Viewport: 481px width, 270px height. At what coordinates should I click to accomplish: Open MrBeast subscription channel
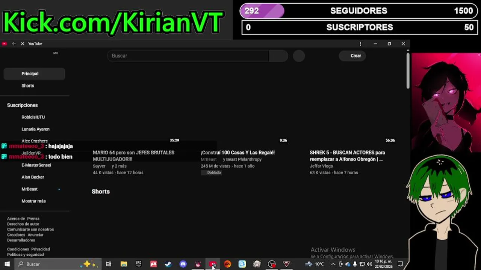pos(30,189)
